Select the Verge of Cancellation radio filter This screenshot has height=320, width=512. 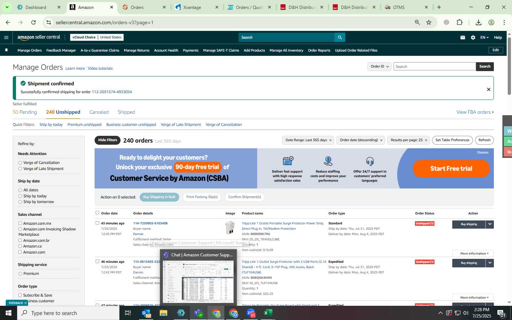click(x=20, y=163)
